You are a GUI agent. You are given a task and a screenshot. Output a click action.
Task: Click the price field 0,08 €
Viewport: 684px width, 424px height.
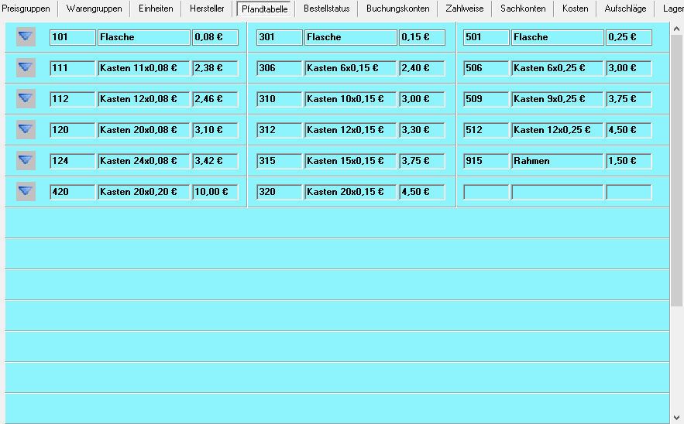point(215,37)
